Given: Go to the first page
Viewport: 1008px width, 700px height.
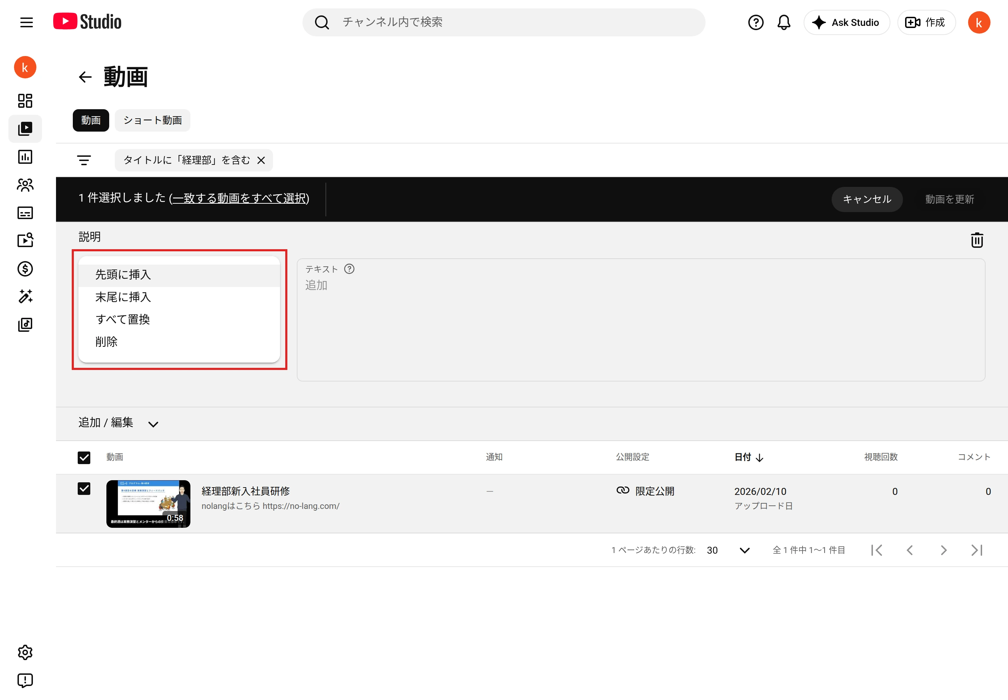Looking at the screenshot, I should click(876, 550).
